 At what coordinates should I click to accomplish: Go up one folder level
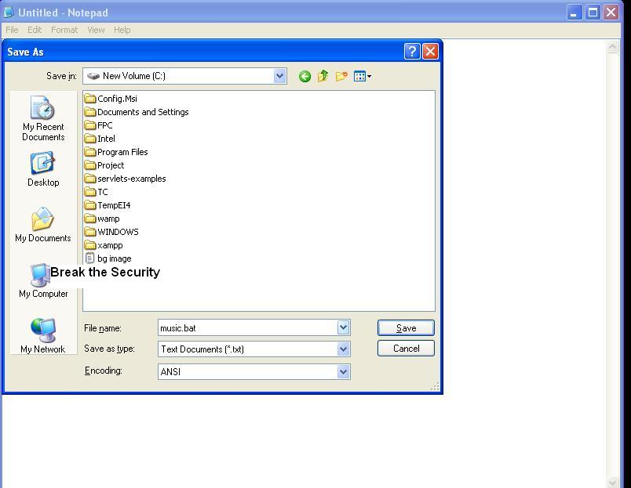[323, 76]
